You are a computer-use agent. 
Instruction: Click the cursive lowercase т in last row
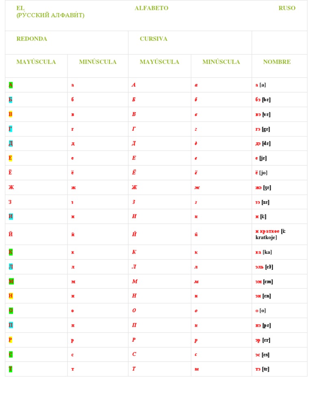[197, 369]
